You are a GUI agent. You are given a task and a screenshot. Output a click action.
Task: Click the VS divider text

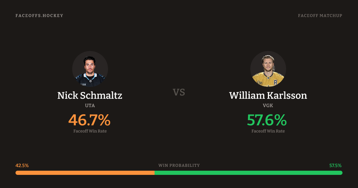pos(179,92)
